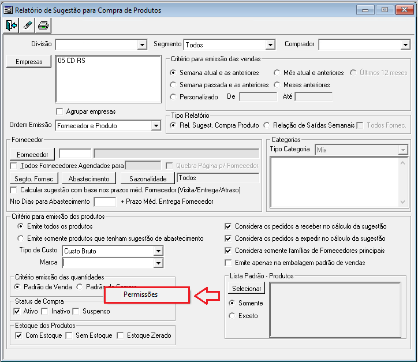The image size is (418, 362).
Task: Click the Empresas button
Action: (x=29, y=62)
